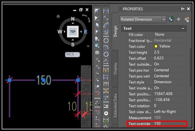This screenshot has height=131, width=195.
Task: Open the Rotated Dimension object type dropdown
Action: click(164, 19)
